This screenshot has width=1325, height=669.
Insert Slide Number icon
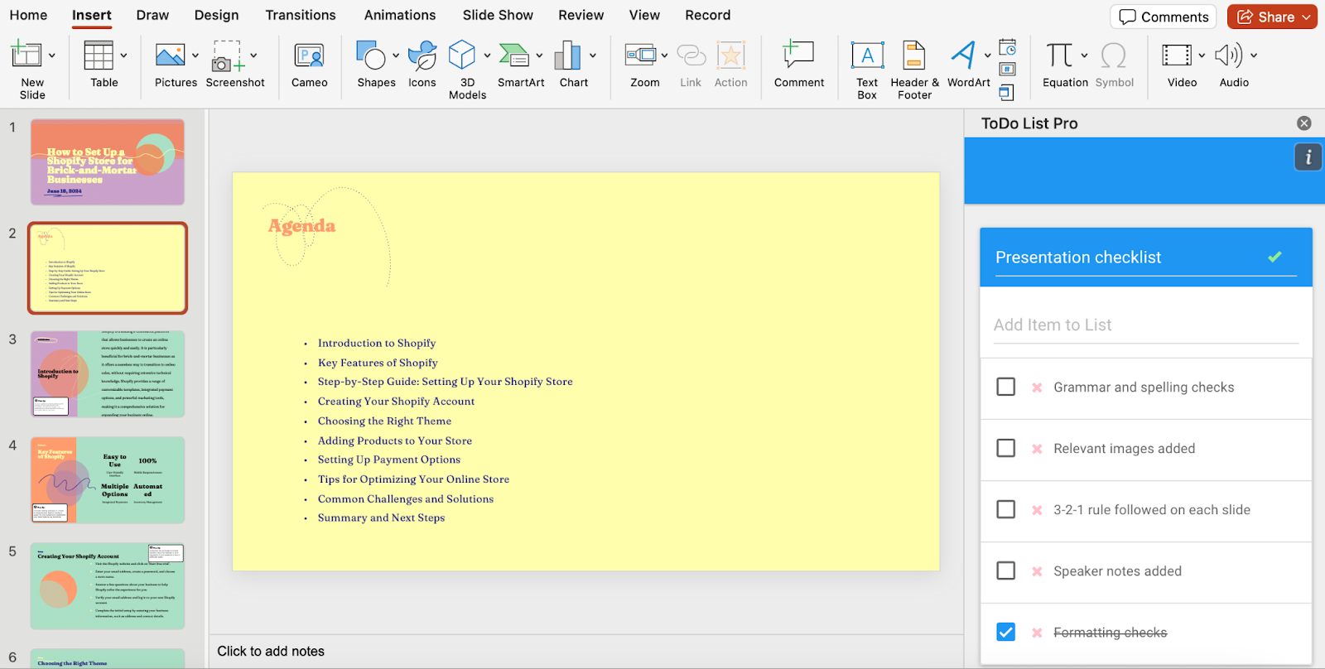pos(1008,70)
